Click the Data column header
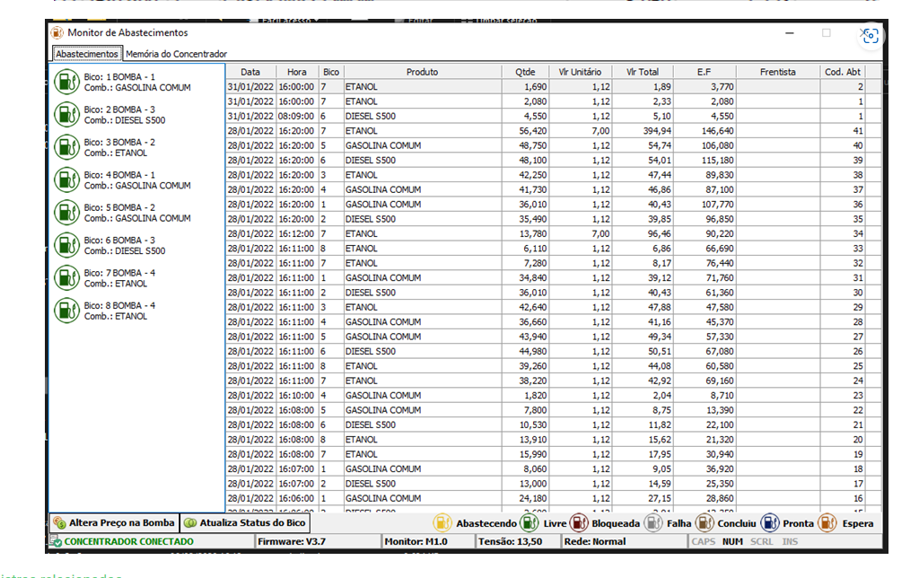 [x=250, y=72]
